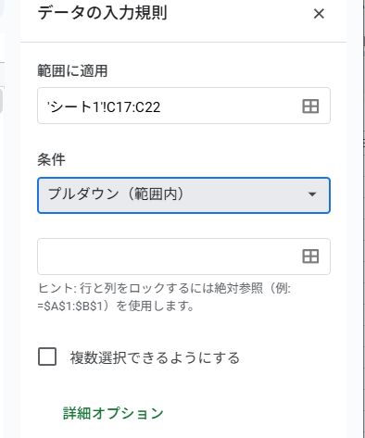
Task: Click the 範囲に適用 section label
Action: pyautogui.click(x=72, y=70)
